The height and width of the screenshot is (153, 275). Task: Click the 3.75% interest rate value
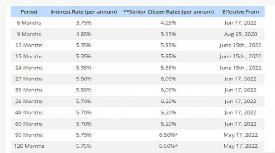(x=84, y=23)
